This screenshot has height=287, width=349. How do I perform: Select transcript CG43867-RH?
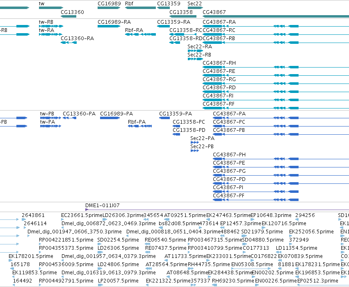tap(219, 63)
